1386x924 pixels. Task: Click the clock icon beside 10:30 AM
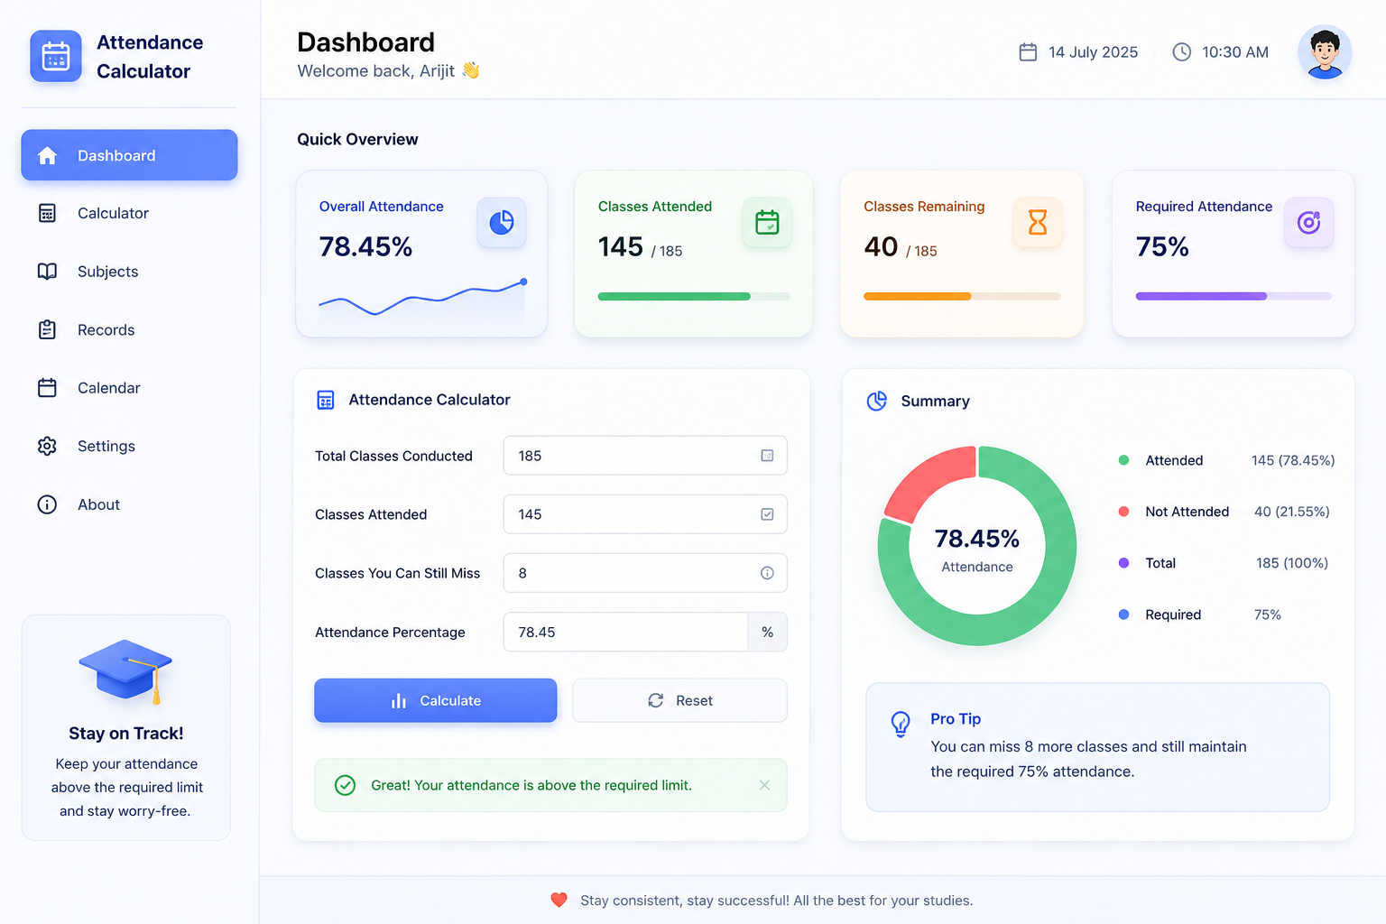tap(1181, 52)
